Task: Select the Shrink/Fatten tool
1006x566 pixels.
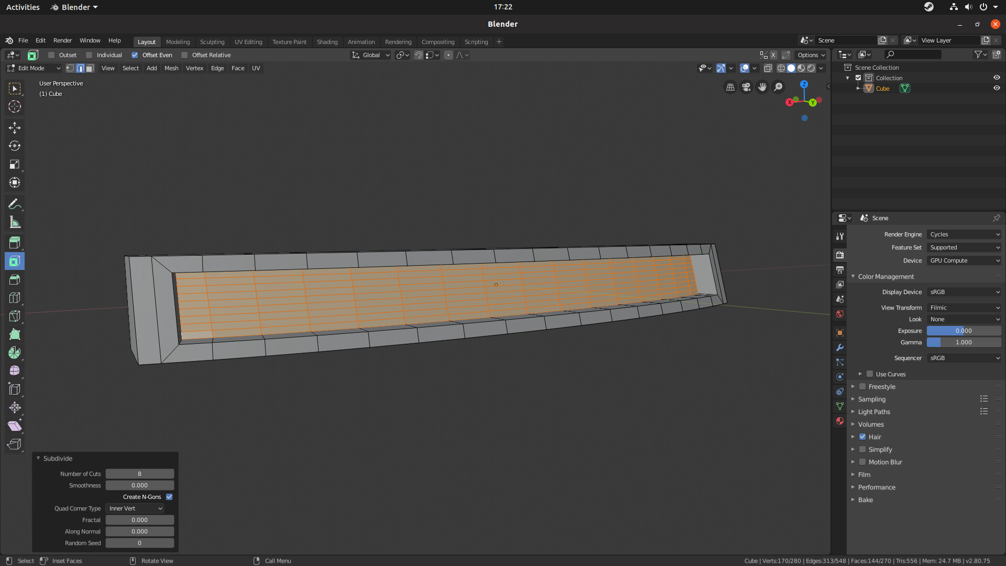Action: tap(15, 408)
